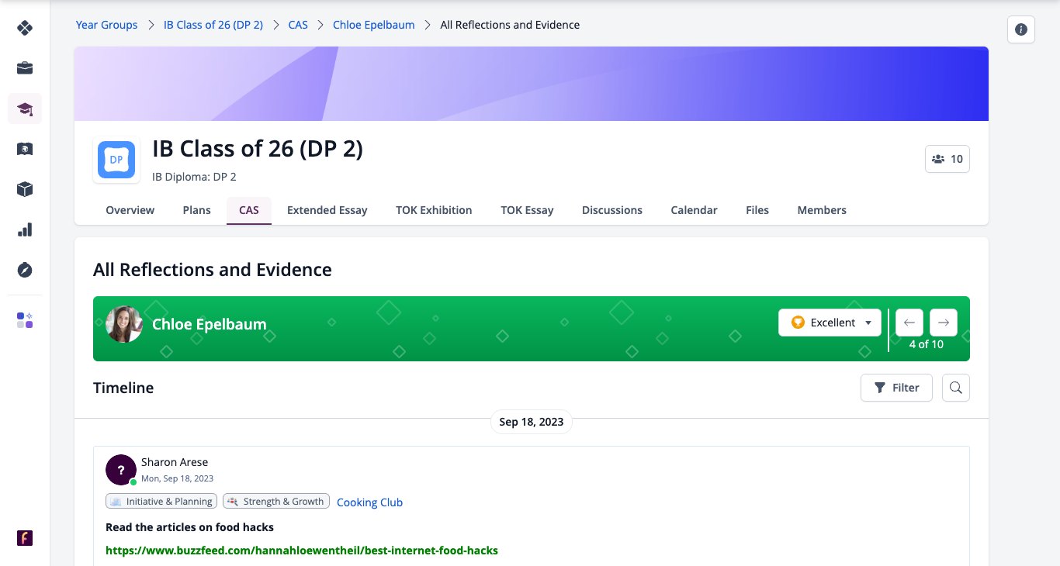Open the timeline search magnifier icon
The width and height of the screenshot is (1060, 566).
(956, 388)
